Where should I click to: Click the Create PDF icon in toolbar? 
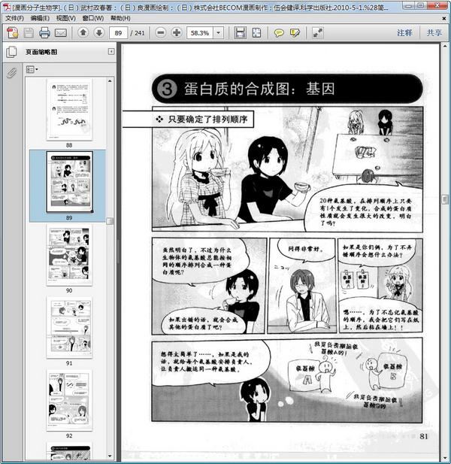click(x=13, y=32)
